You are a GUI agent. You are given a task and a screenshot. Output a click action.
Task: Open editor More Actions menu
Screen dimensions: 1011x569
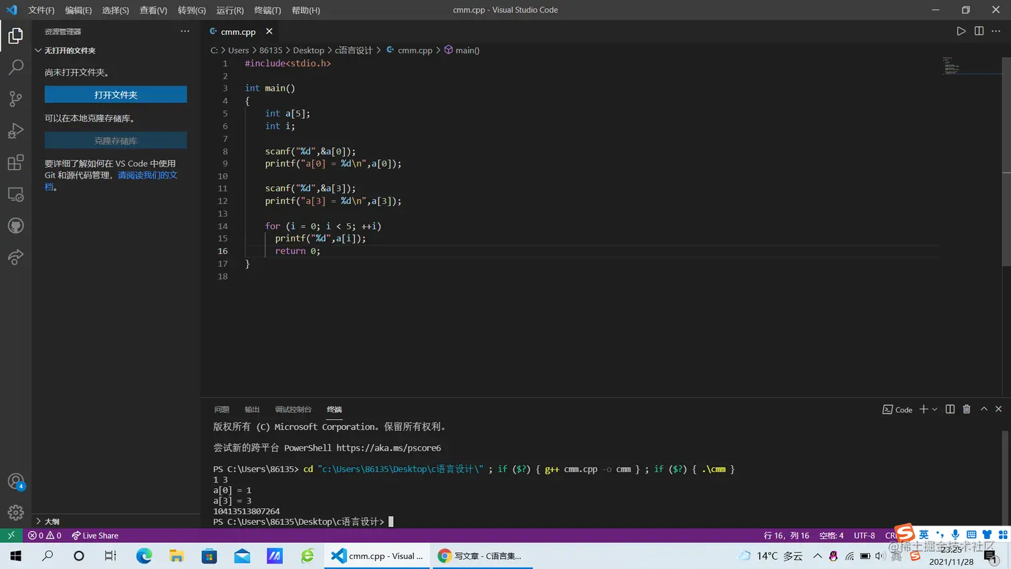point(996,31)
